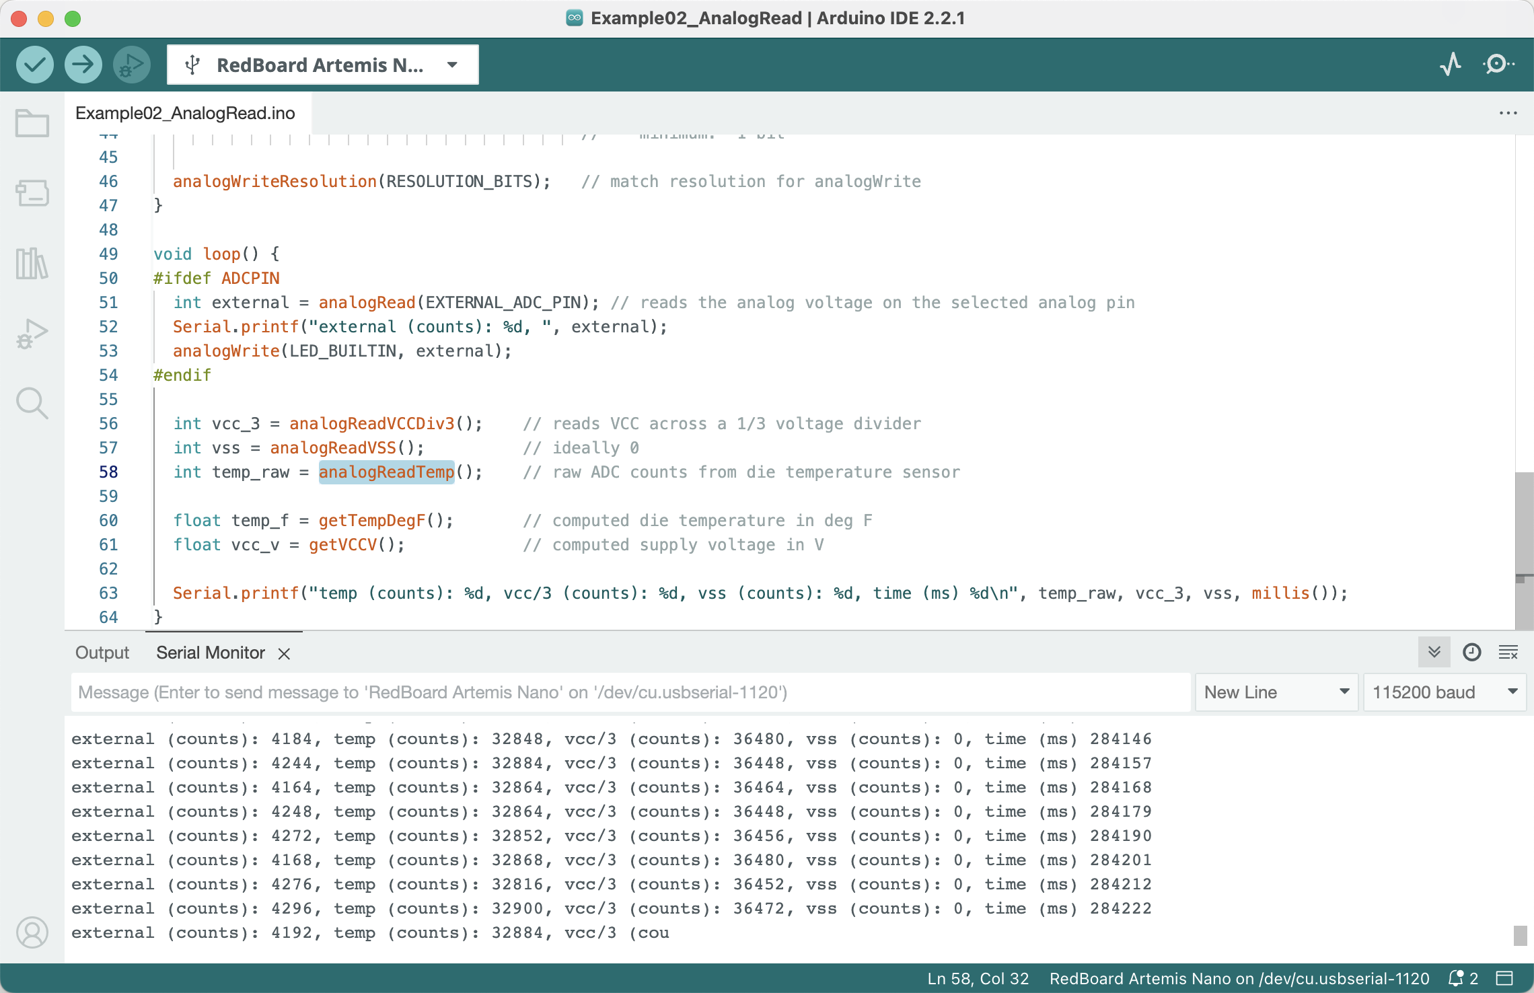Click the Upload arrow button
Screen dimensions: 1534x993
83,65
